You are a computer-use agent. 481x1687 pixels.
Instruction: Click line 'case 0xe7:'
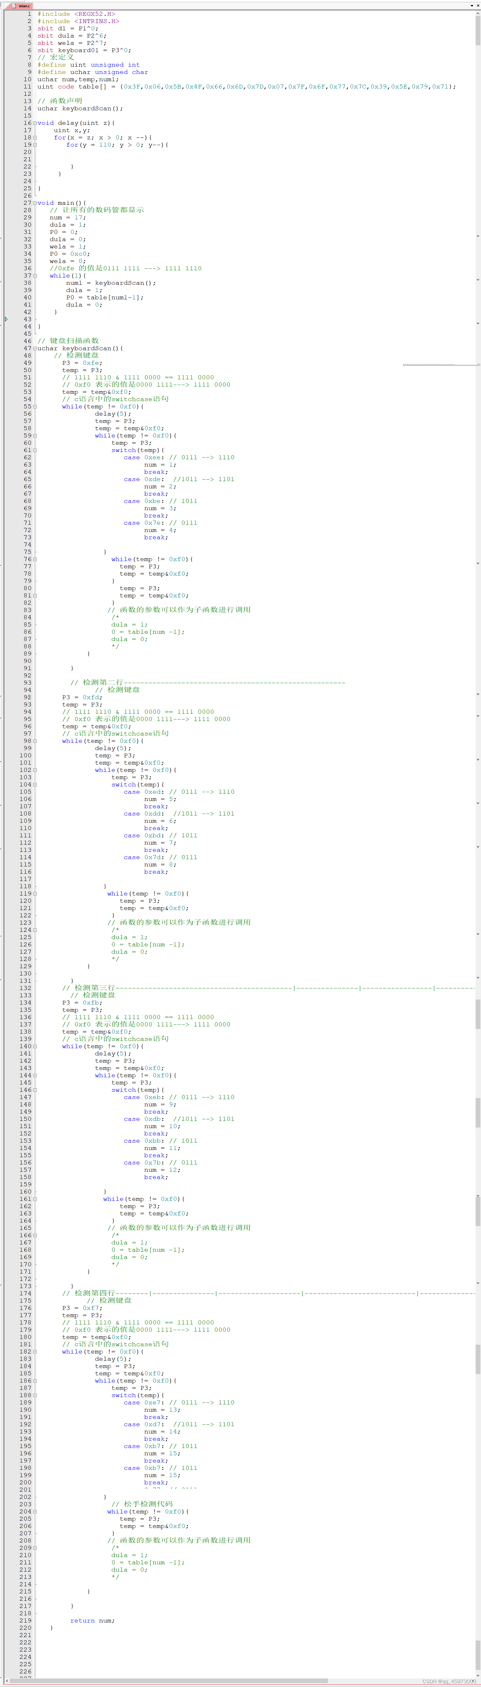click(179, 1402)
